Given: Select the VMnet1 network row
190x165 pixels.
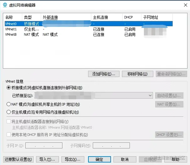Looking at the screenshot, I should tap(89, 29).
